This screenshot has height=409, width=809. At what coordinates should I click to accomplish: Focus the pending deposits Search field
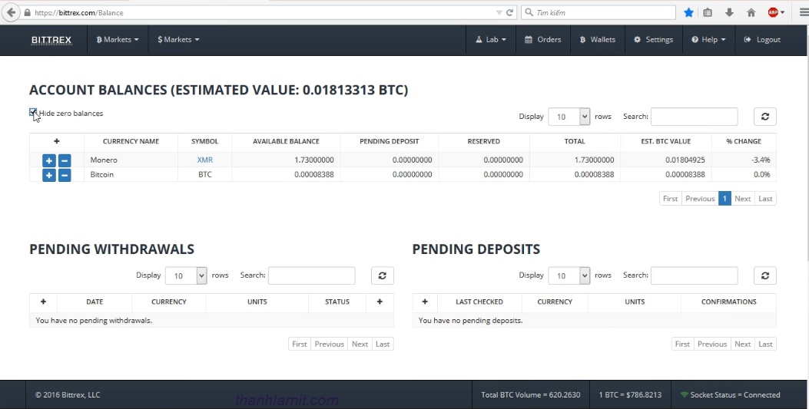coord(694,275)
